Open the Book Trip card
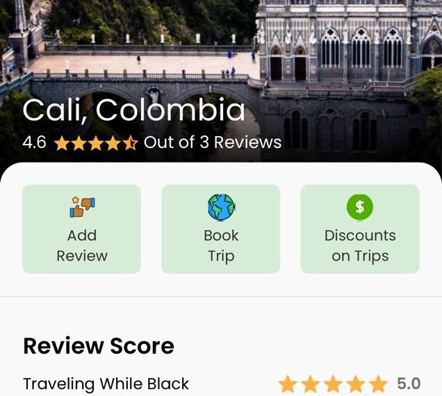The image size is (442, 396). coord(221,229)
